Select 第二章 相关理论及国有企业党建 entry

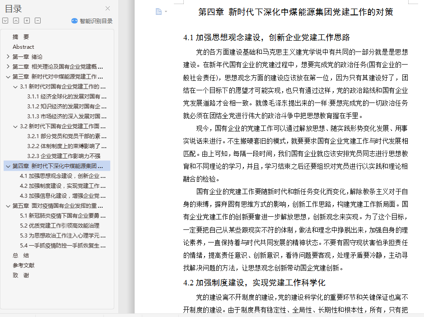[58, 66]
